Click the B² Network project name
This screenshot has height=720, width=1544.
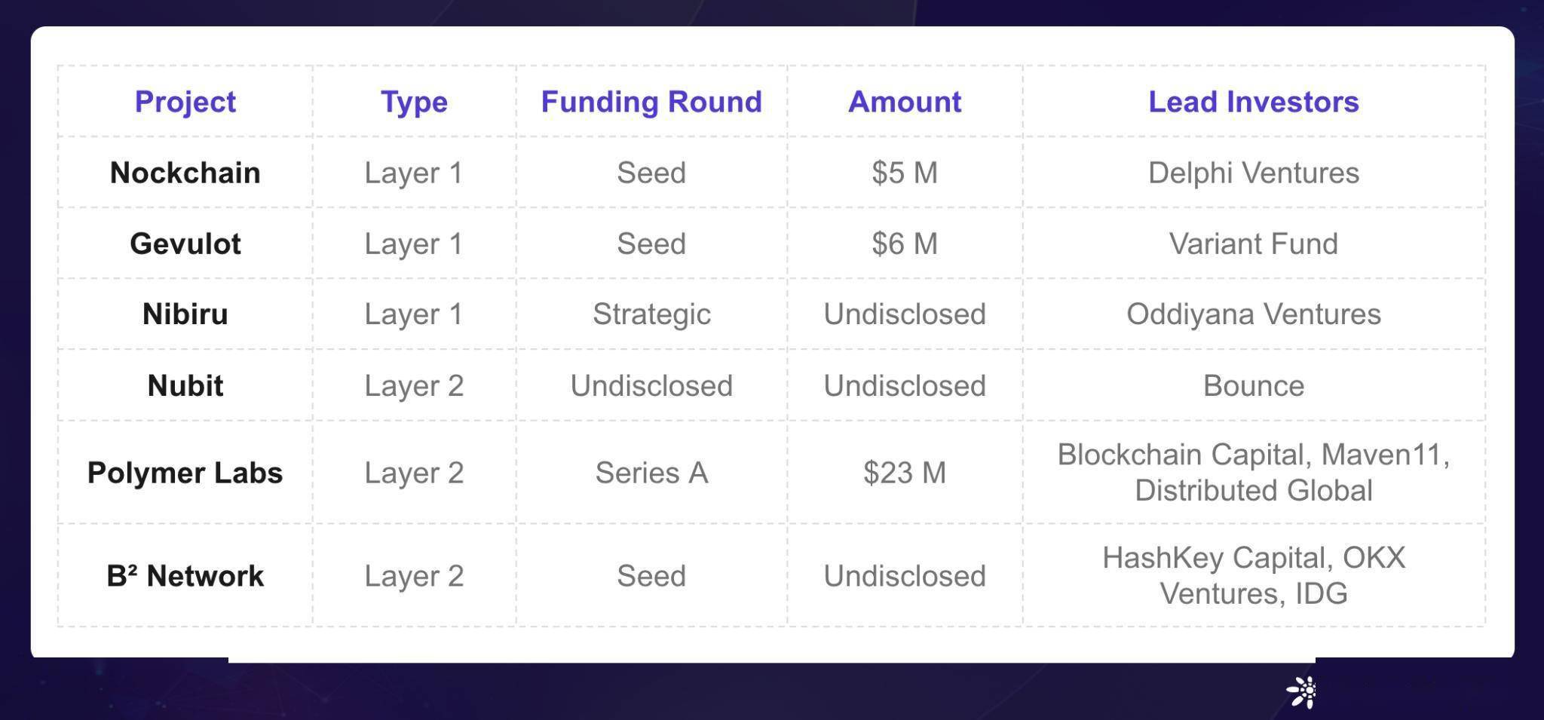pyautogui.click(x=185, y=576)
